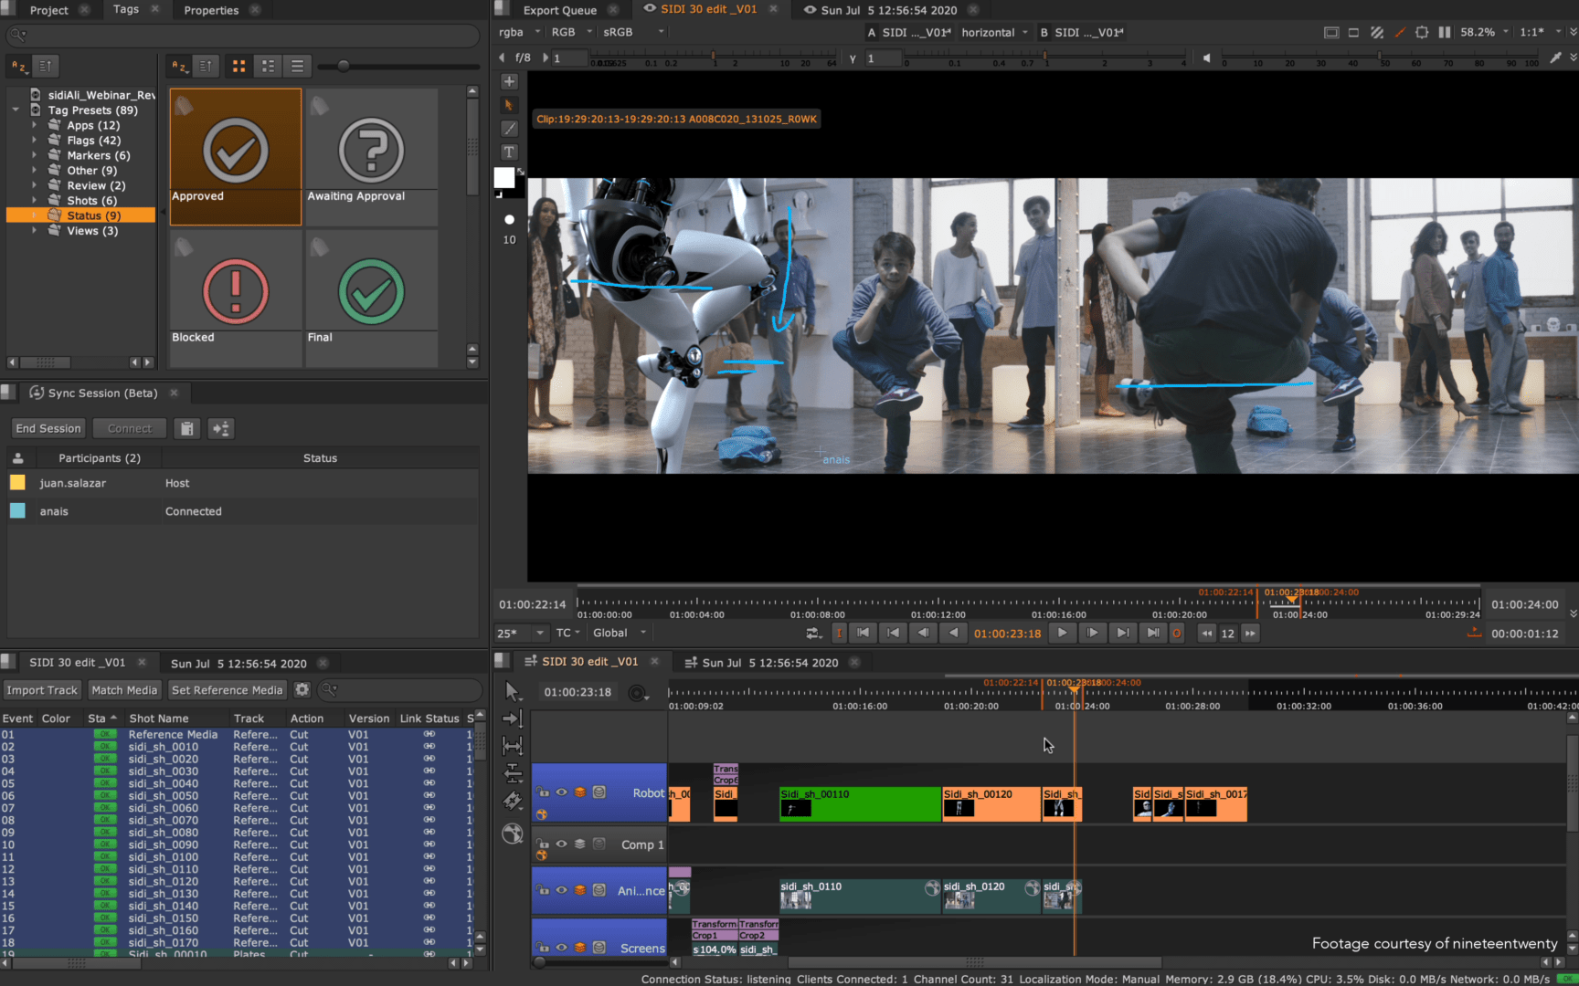Click the plus icon to add an annotation
This screenshot has width=1579, height=986.
tap(509, 80)
